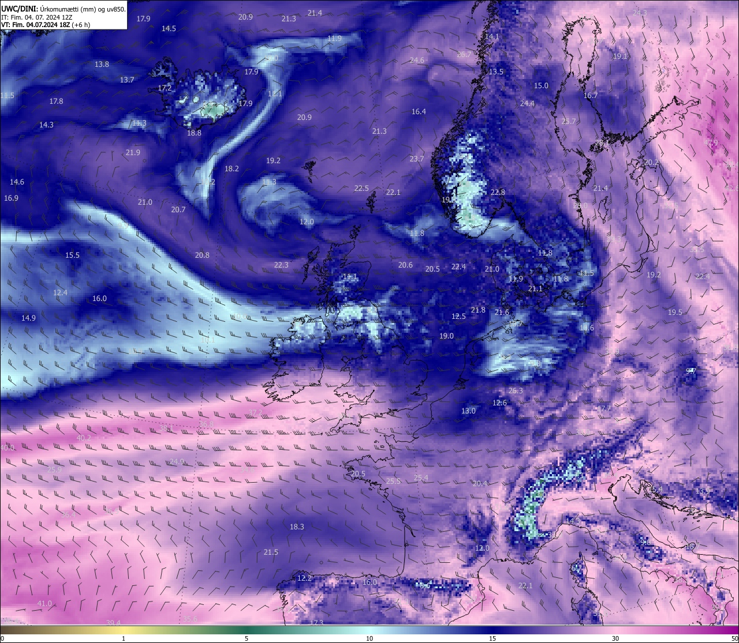Click the 19.0 value label
Viewport: 739px width, 643px height.
point(446,336)
